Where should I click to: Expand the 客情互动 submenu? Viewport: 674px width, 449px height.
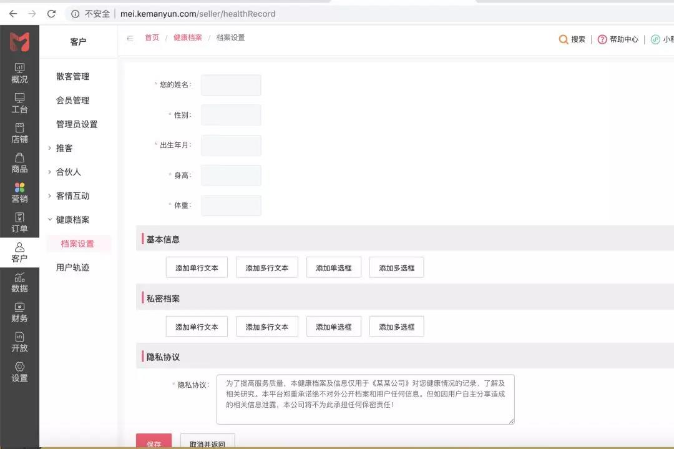point(50,195)
